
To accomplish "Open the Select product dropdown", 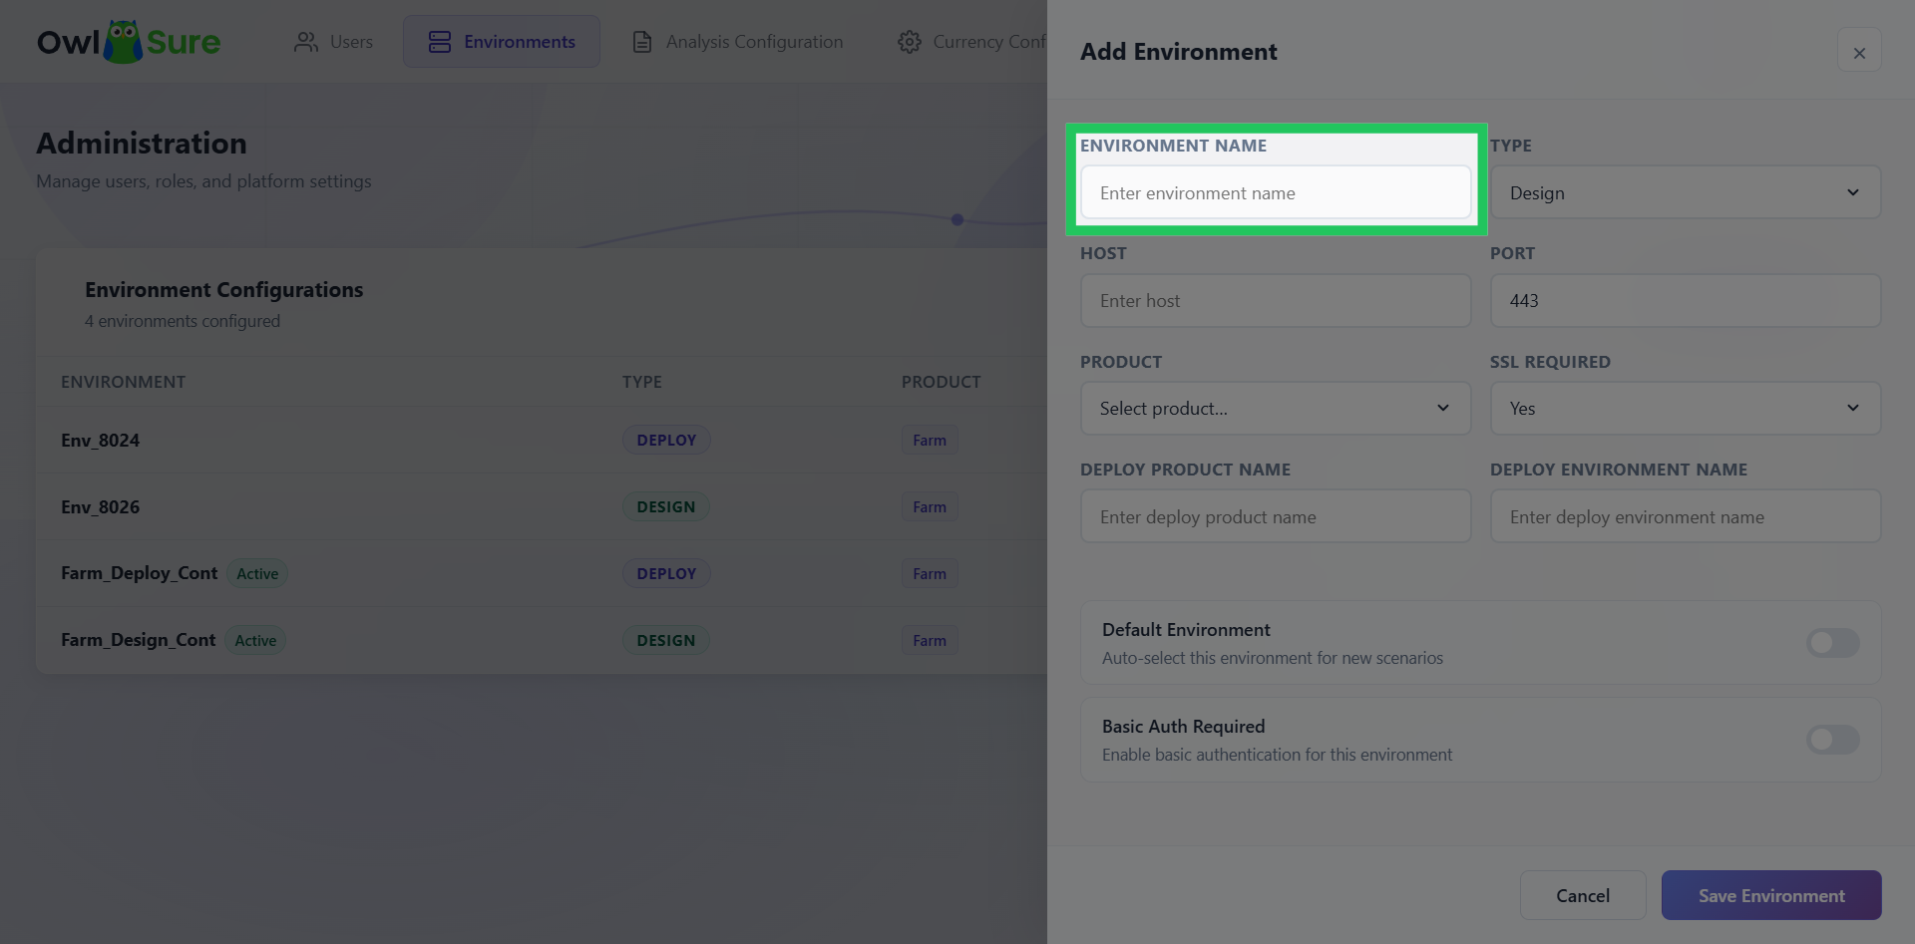I will (x=1276, y=408).
